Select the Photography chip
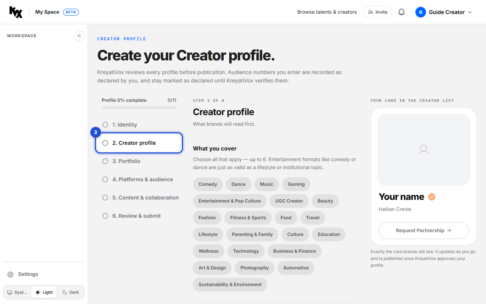This screenshot has height=304, width=486. (x=254, y=268)
